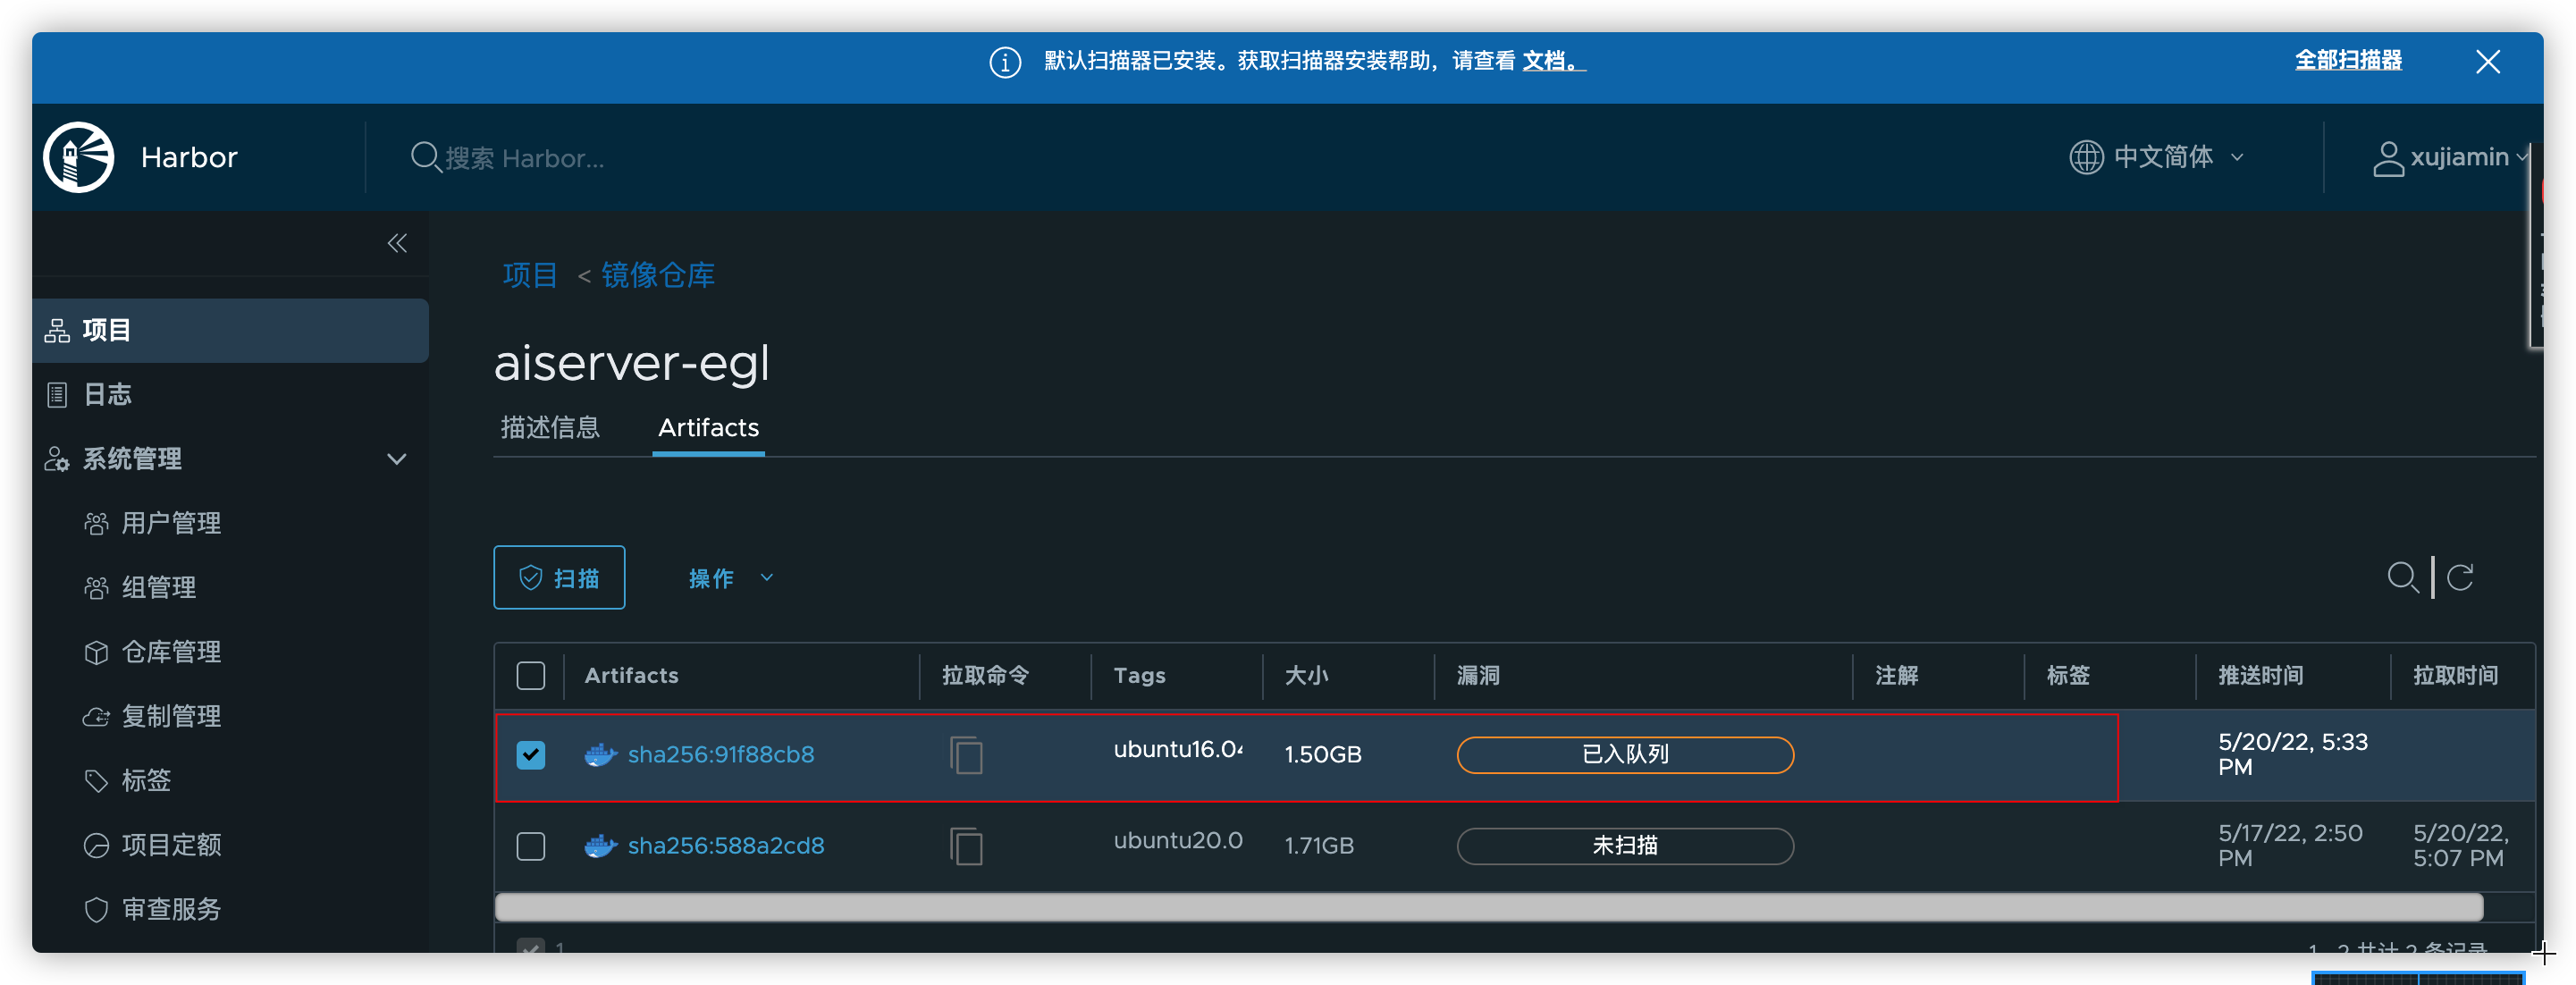Switch to the 描述信息 tab
Screen dimensions: 2576x985
tap(549, 428)
